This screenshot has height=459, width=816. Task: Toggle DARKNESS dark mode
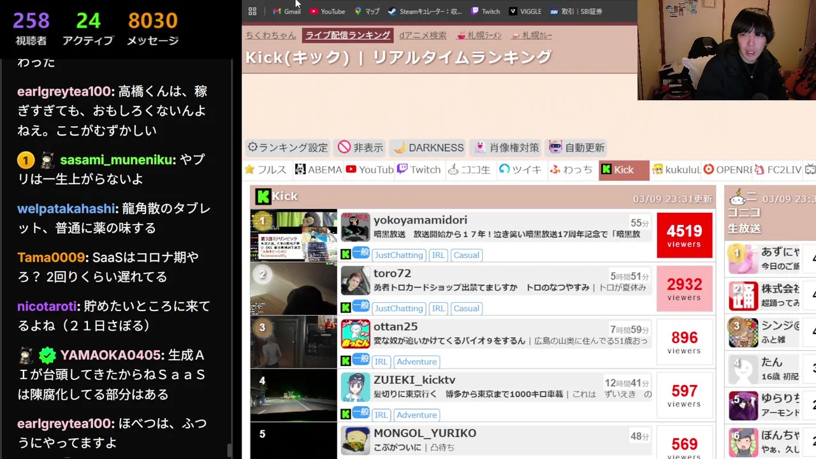point(428,147)
